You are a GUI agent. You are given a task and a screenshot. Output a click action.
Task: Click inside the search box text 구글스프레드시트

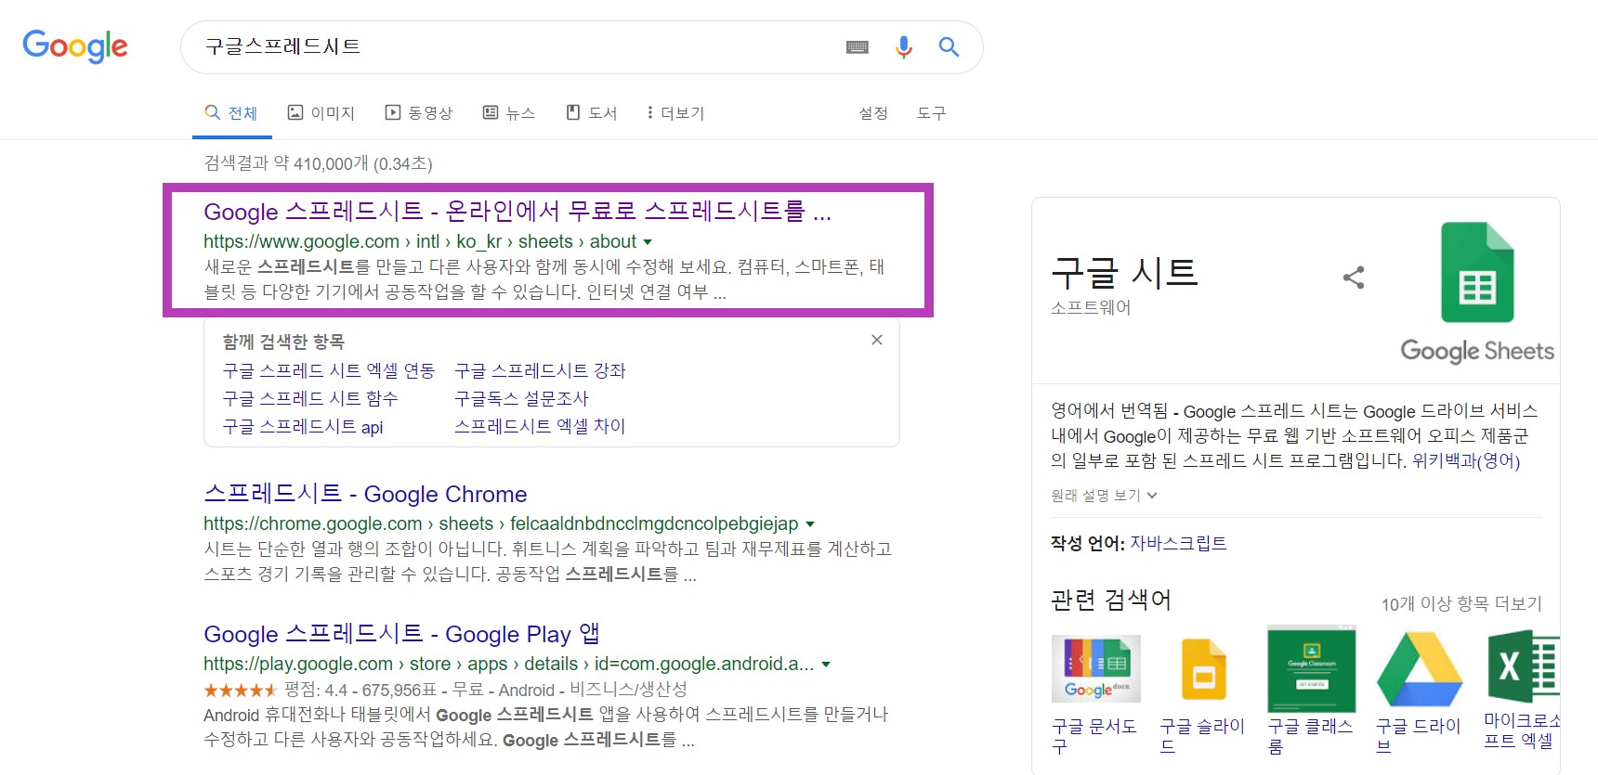pos(282,46)
